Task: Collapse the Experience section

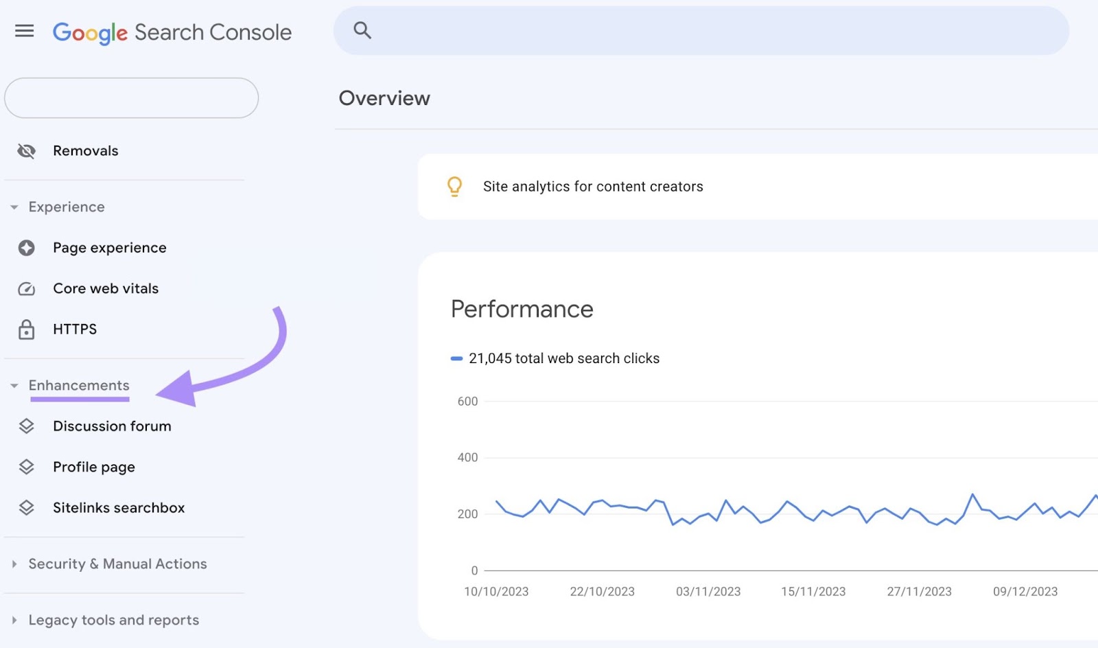Action: tap(14, 207)
